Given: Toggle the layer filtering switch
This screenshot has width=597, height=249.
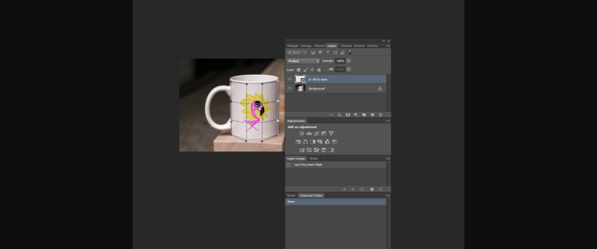Looking at the screenshot, I should (350, 52).
